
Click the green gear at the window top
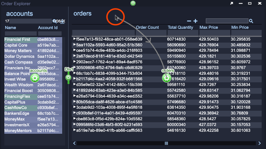(133, 3)
